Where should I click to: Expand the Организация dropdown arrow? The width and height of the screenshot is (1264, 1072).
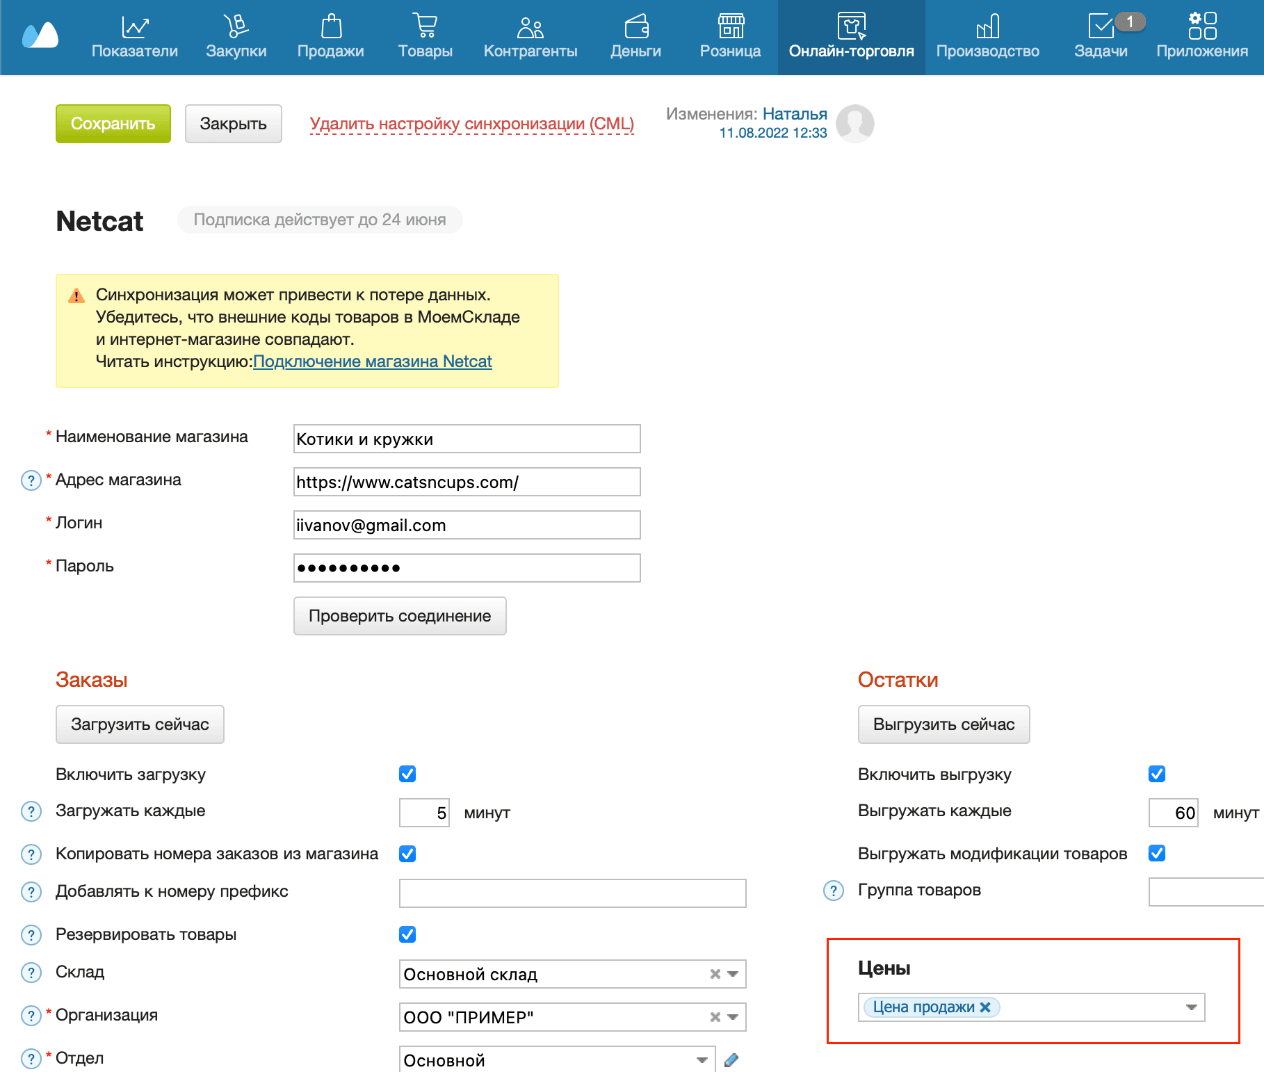pyautogui.click(x=733, y=1017)
